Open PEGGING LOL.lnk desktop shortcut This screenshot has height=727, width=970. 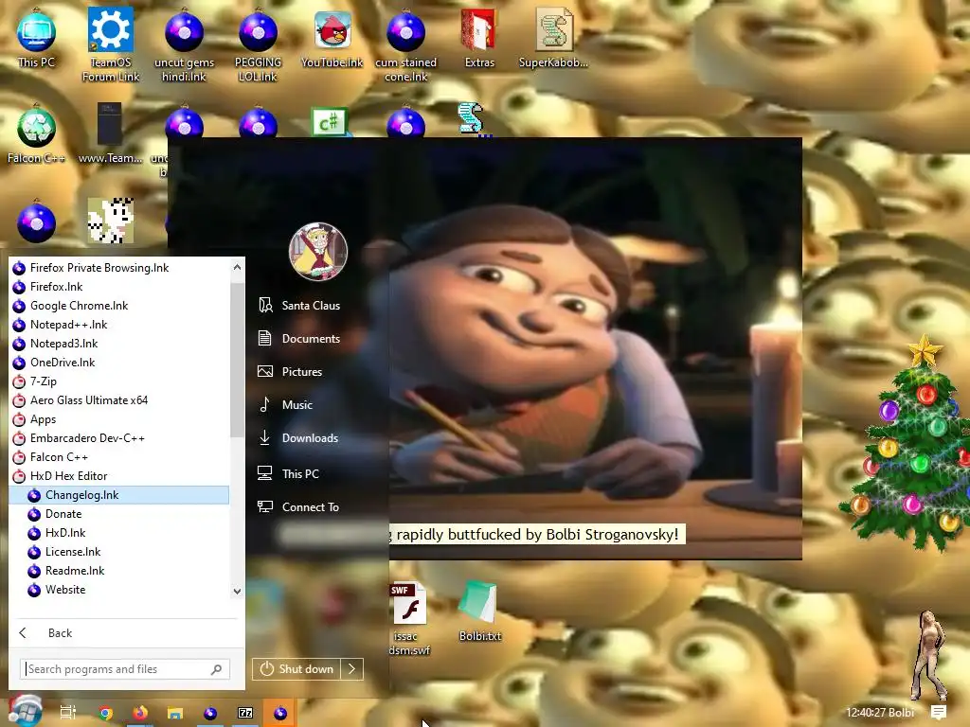(x=258, y=44)
